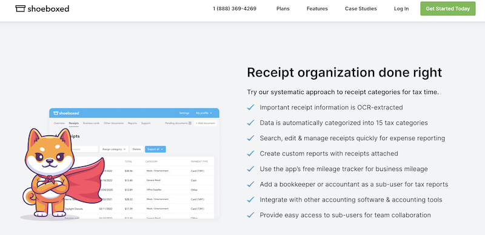Click General Retail tag in the Cash row

point(153,180)
